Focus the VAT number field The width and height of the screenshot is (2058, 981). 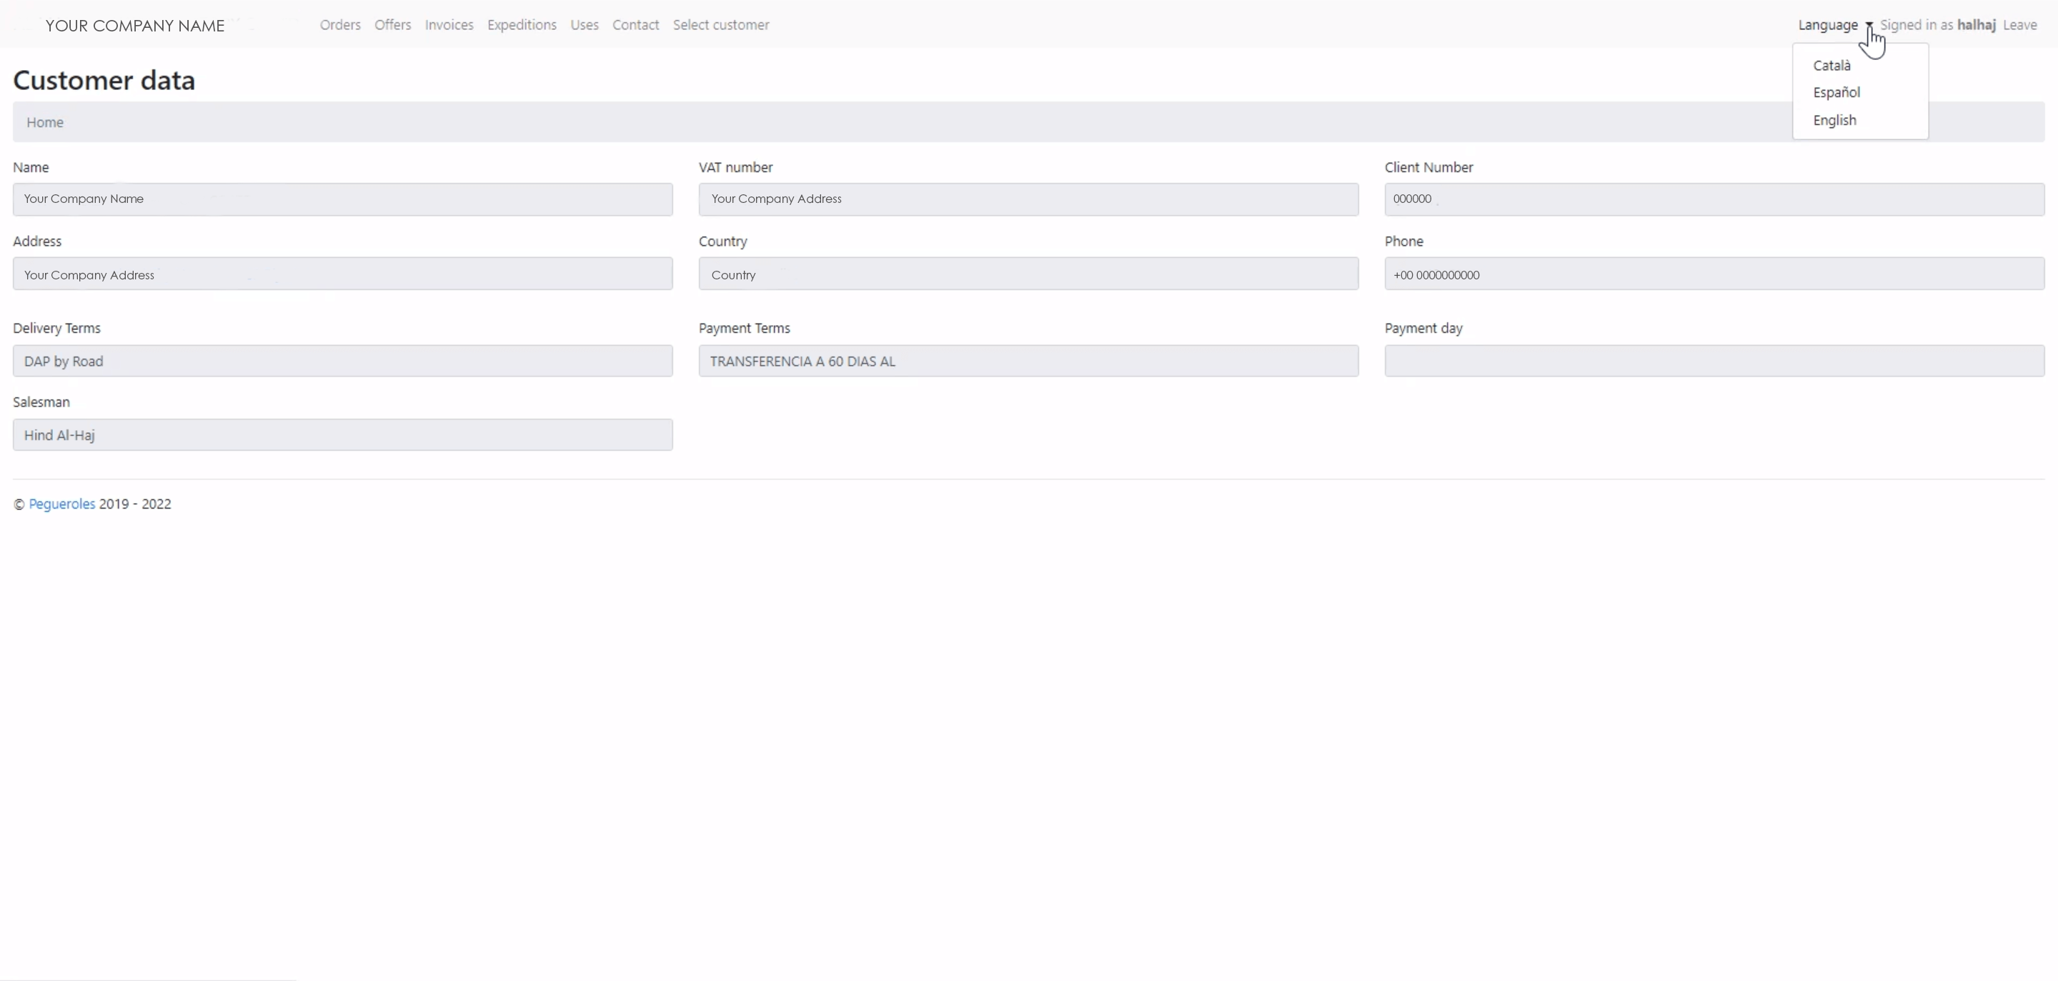pos(1028,199)
